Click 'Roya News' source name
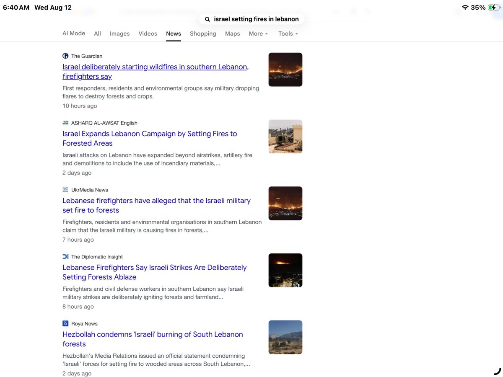Image resolution: width=503 pixels, height=377 pixels. [84, 323]
